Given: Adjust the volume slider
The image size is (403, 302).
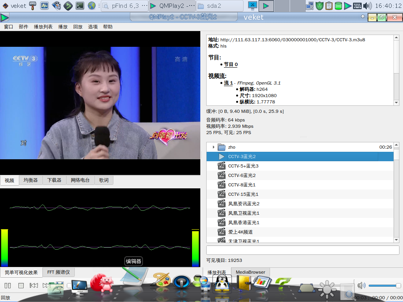Looking at the screenshot, I should pyautogui.click(x=385, y=285).
